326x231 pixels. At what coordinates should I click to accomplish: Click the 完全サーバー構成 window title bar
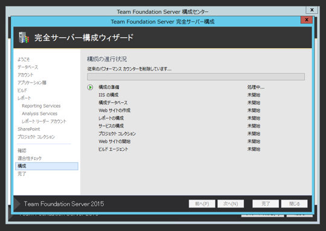[x=162, y=22]
